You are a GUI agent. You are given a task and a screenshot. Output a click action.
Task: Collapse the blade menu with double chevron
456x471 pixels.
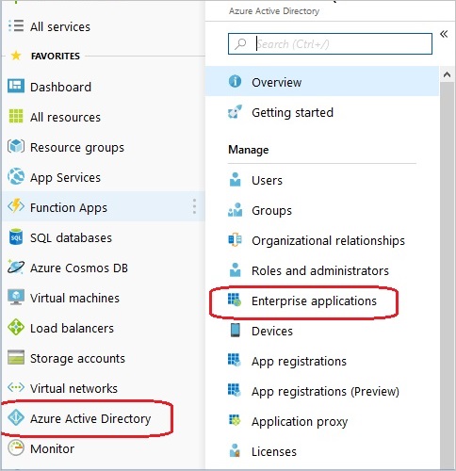[x=444, y=34]
